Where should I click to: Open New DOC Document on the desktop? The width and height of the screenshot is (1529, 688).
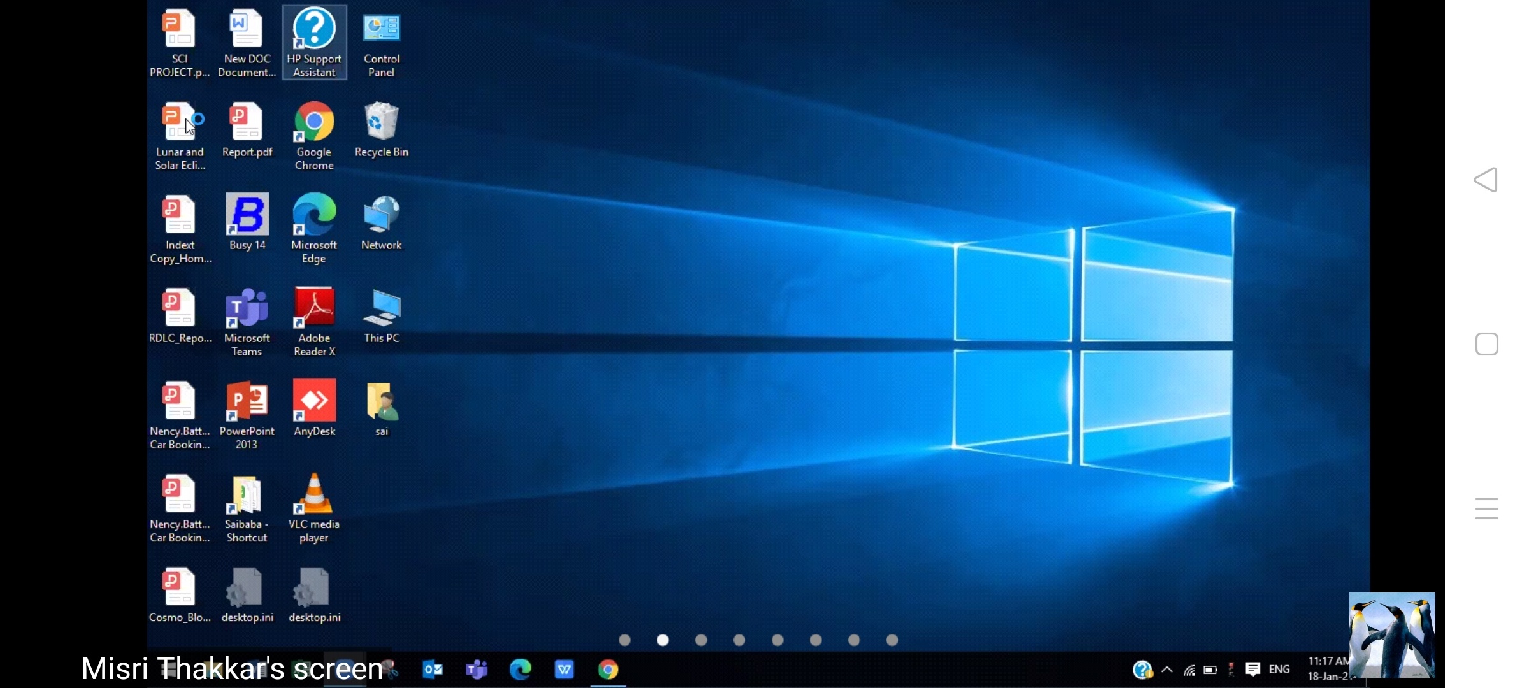click(x=247, y=43)
